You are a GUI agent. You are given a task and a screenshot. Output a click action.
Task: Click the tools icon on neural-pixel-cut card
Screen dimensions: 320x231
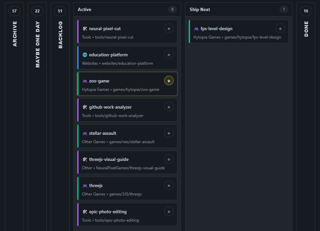84,28
